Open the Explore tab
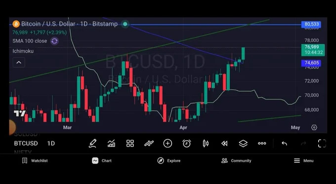 (x=169, y=161)
